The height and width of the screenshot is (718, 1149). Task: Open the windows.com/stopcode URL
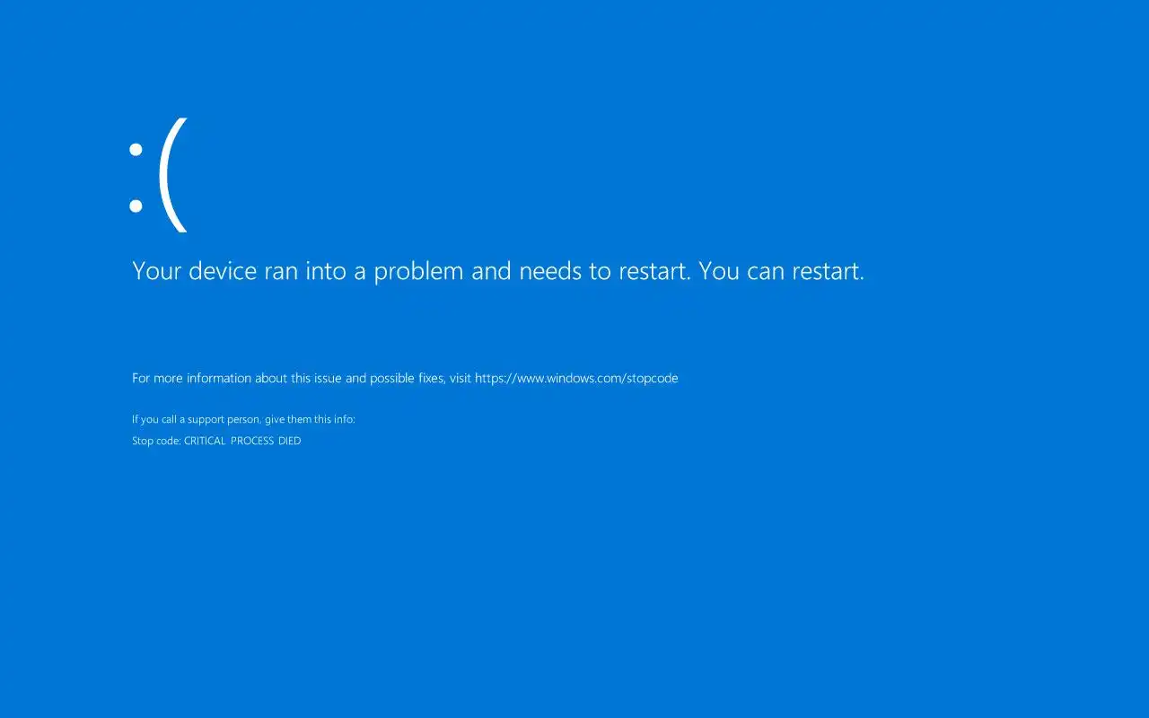pyautogui.click(x=576, y=379)
